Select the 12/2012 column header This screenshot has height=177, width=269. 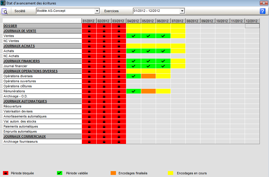pyautogui.click(x=252, y=21)
